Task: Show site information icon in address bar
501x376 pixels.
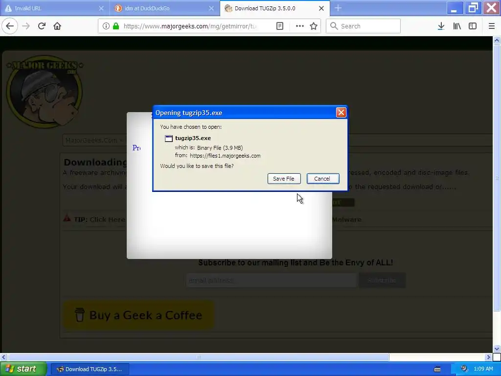Action: click(x=106, y=26)
